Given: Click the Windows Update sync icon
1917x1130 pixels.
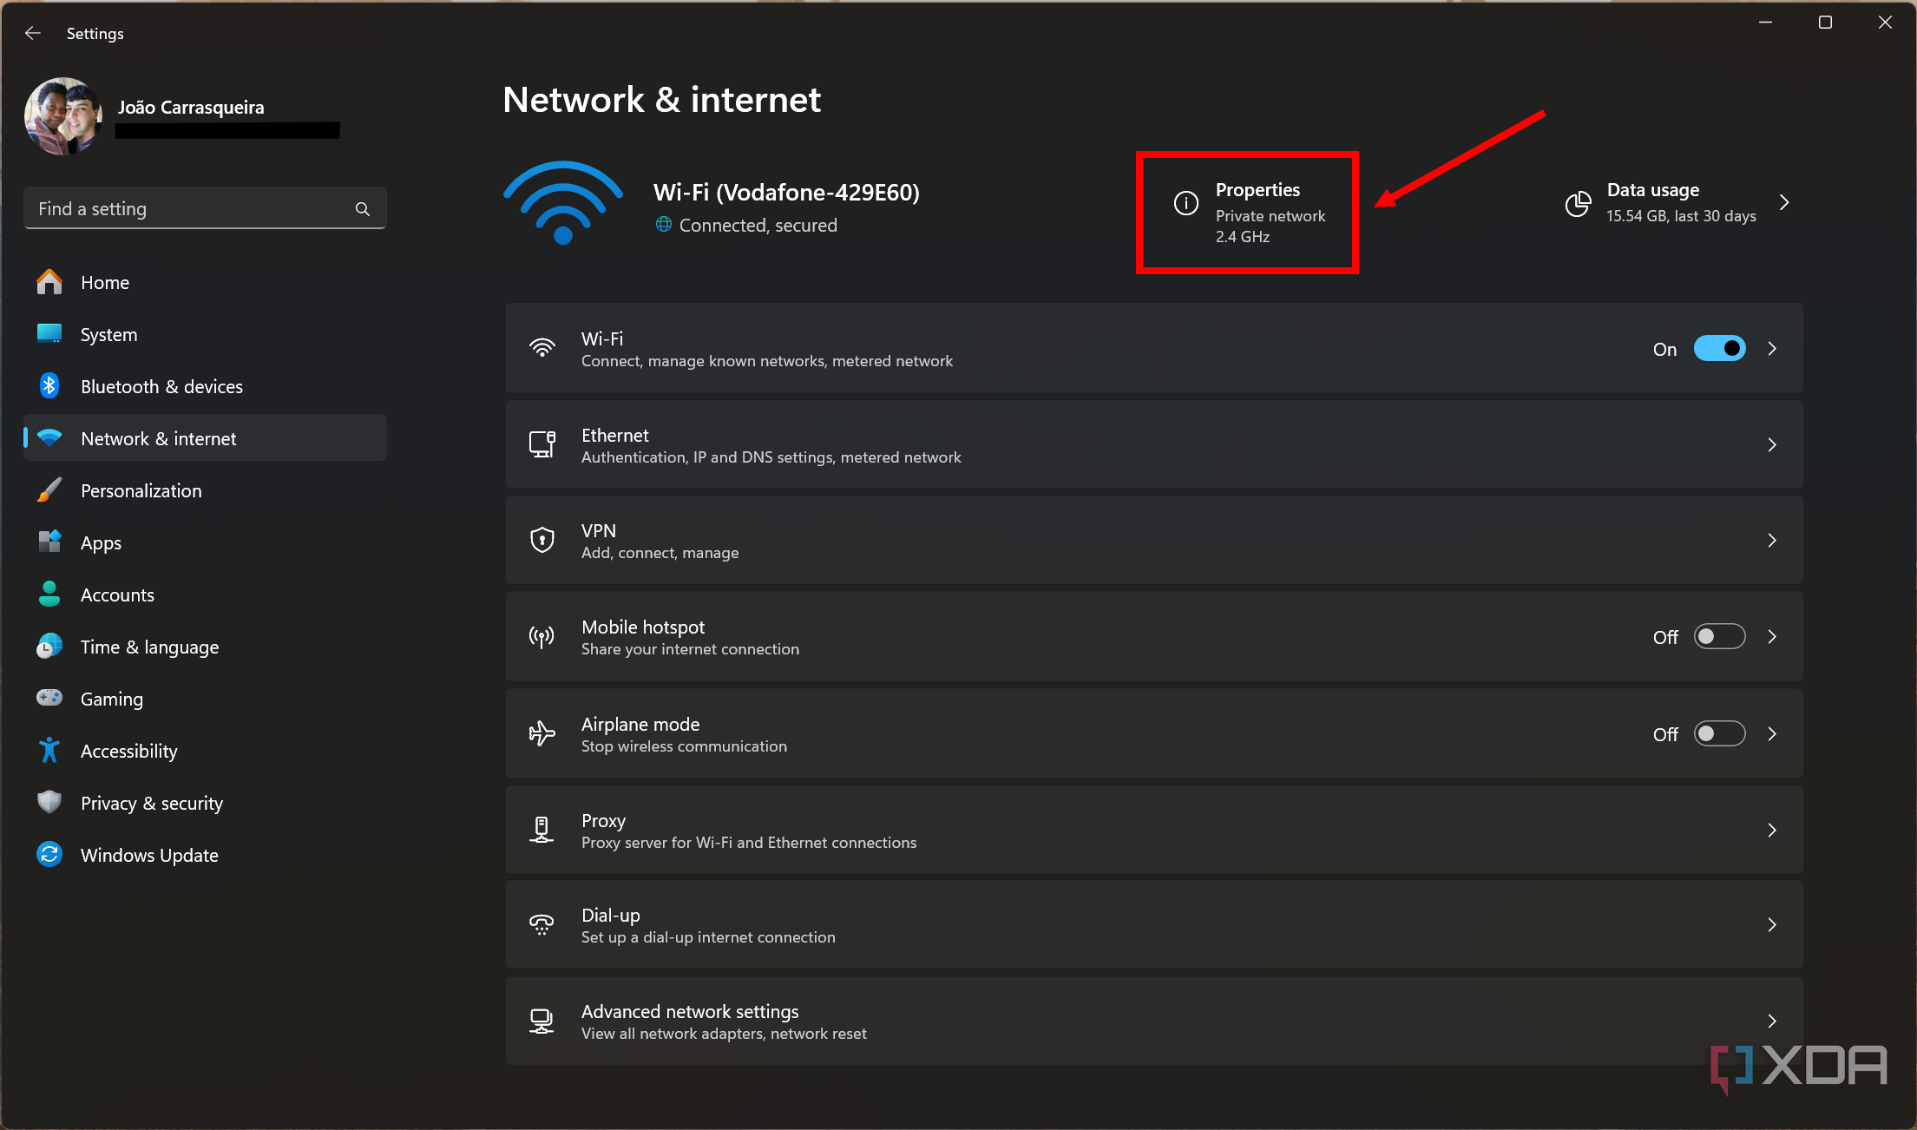Looking at the screenshot, I should tap(49, 855).
